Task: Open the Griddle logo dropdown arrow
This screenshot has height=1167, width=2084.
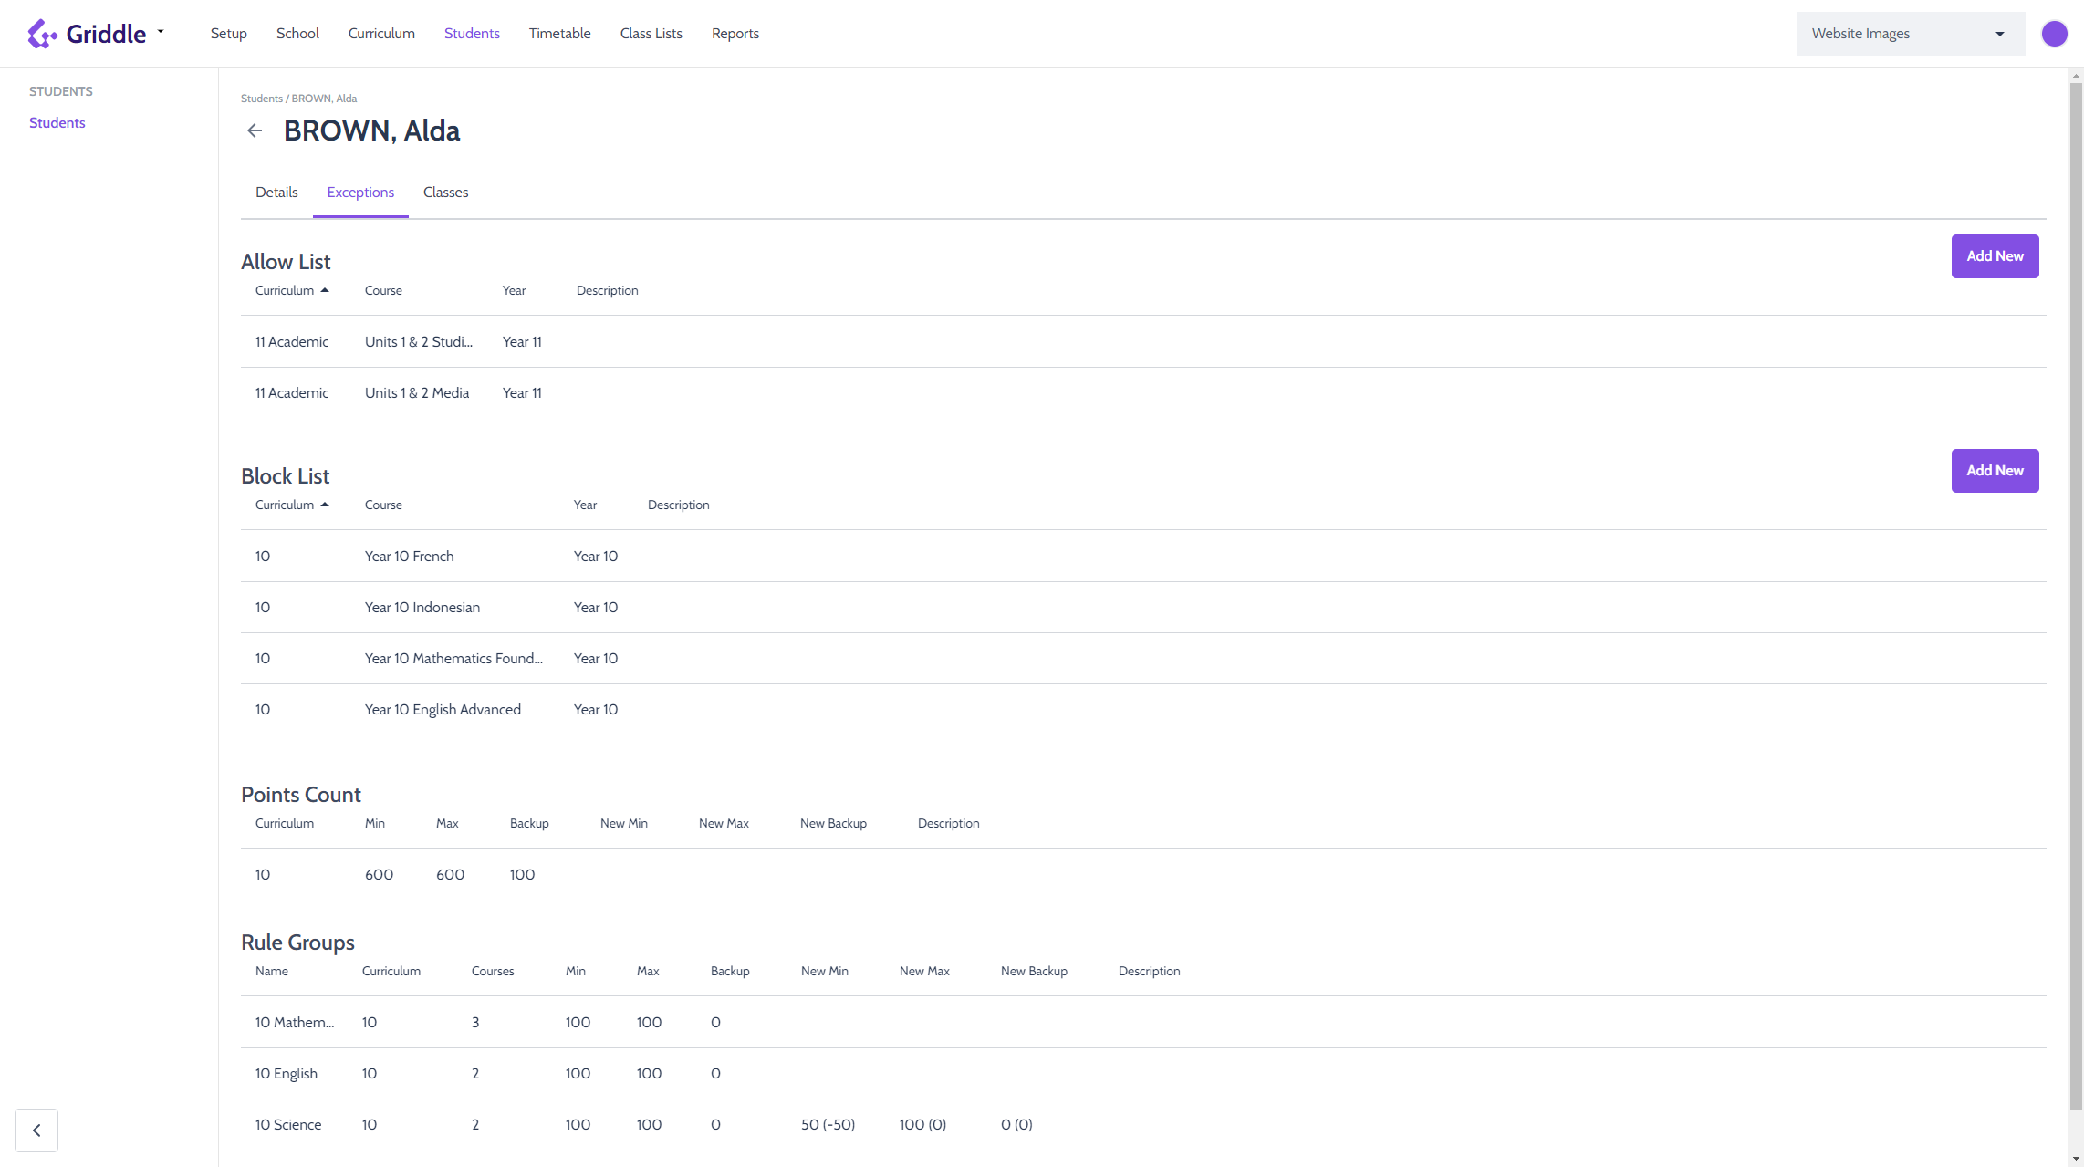Action: [161, 32]
